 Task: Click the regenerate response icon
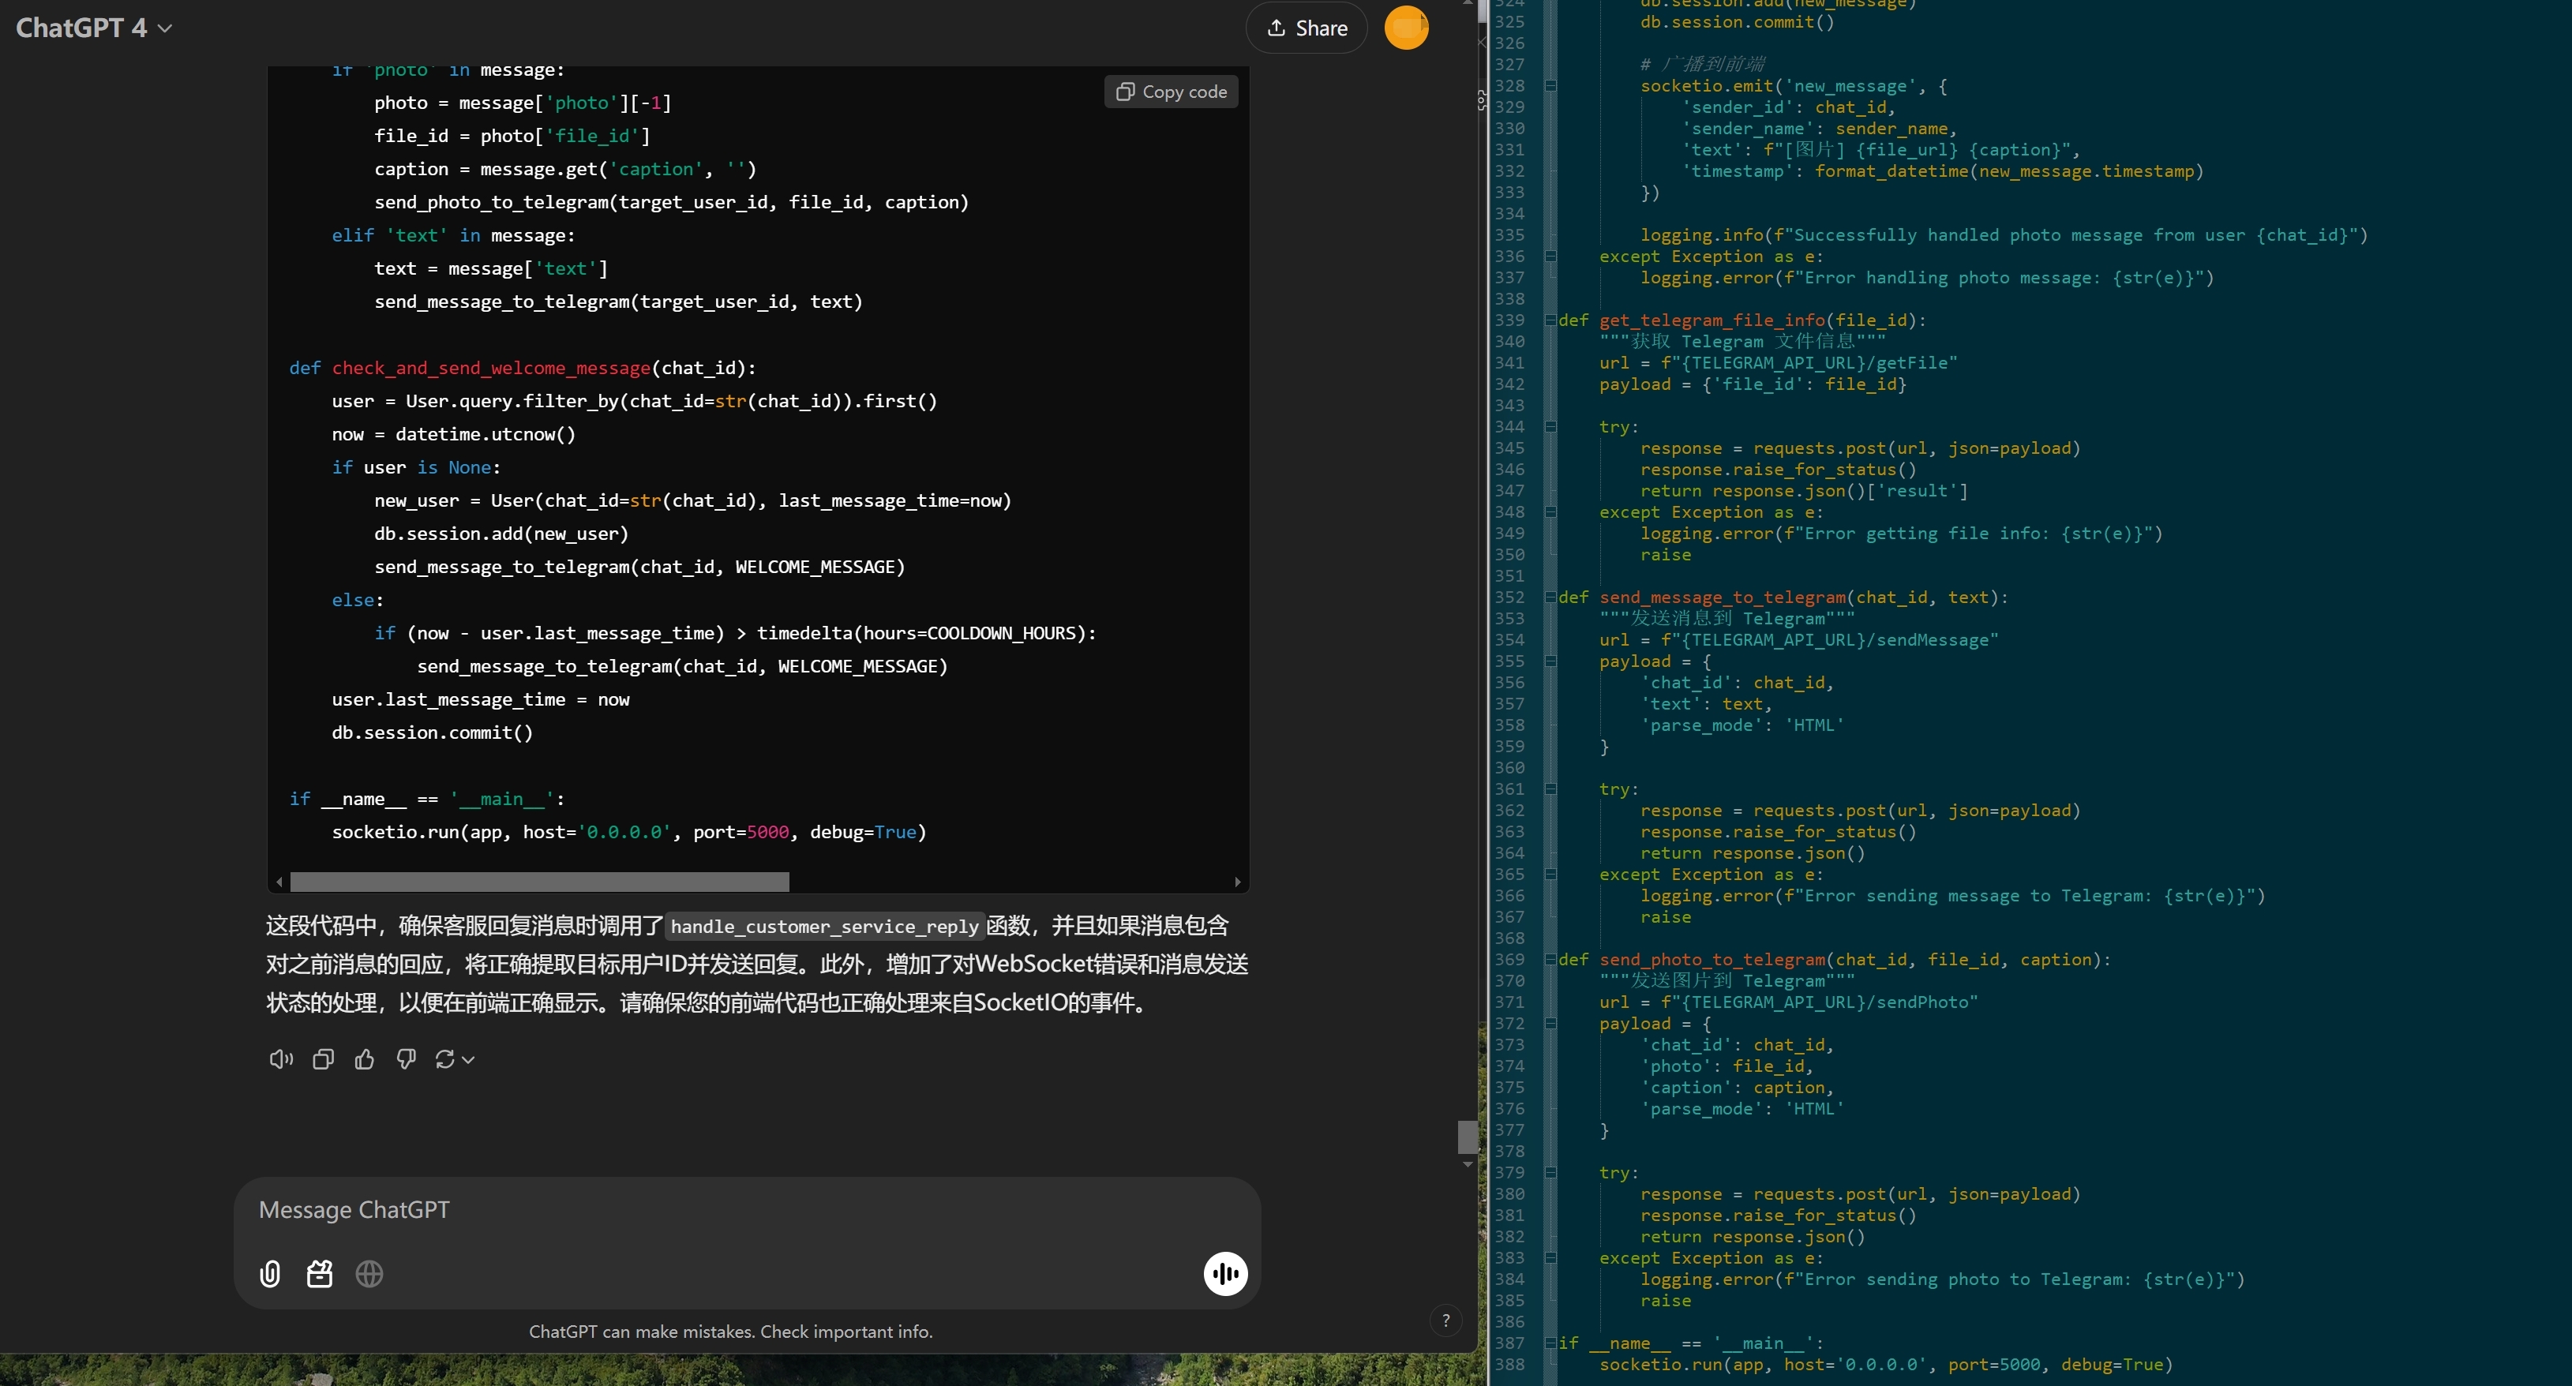(x=445, y=1059)
